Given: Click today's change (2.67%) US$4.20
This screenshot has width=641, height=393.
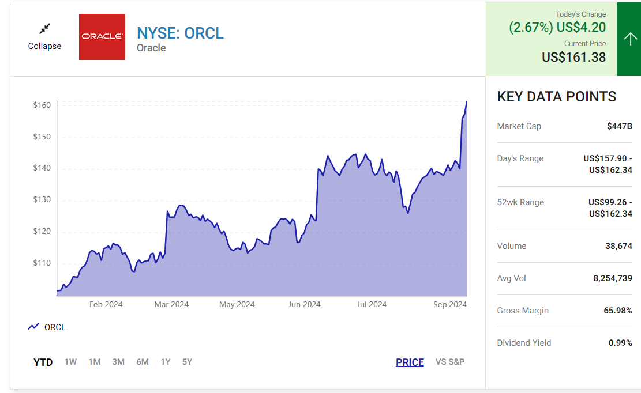Looking at the screenshot, I should tap(557, 27).
